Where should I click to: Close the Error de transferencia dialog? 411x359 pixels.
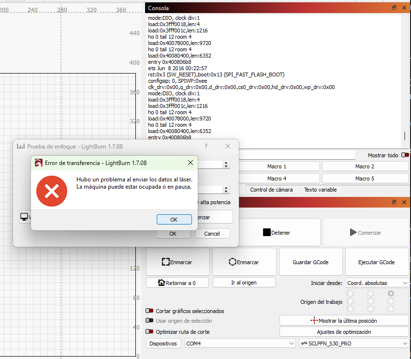pyautogui.click(x=191, y=163)
